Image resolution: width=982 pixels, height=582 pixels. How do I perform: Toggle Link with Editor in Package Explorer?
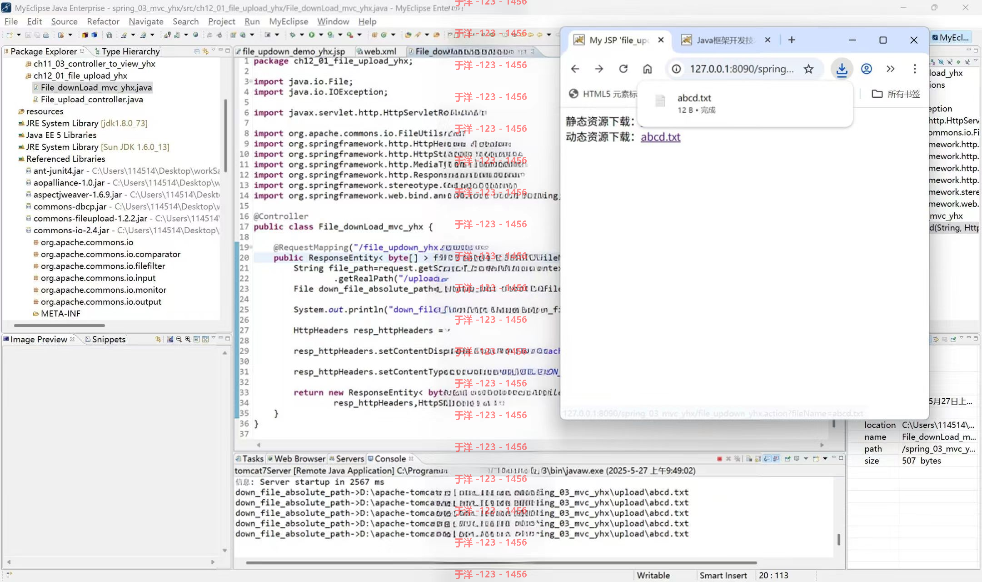[205, 51]
